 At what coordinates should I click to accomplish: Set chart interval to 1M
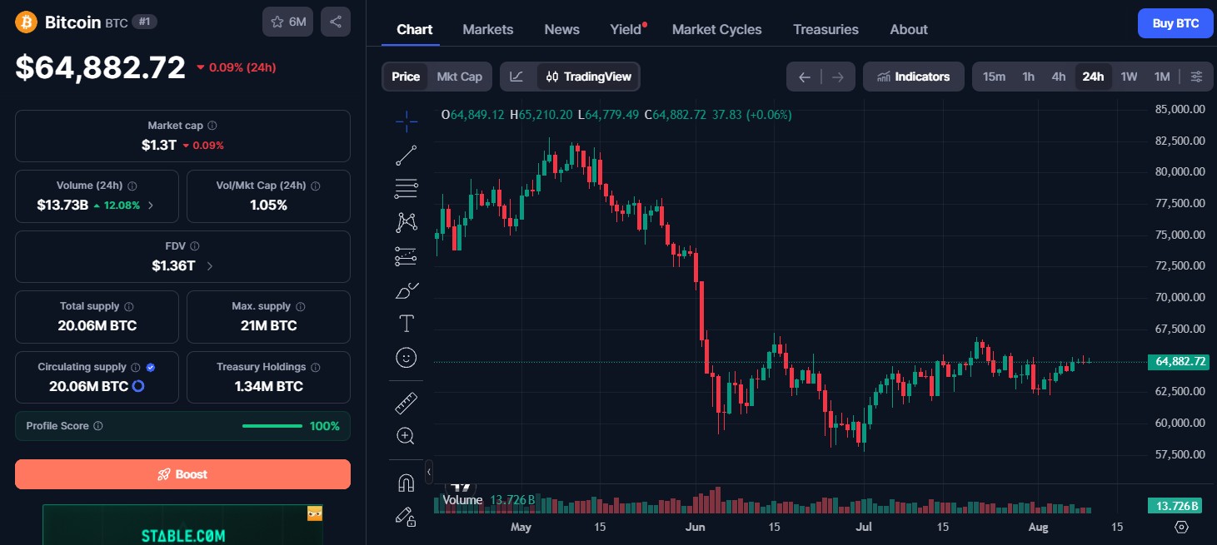pos(1162,77)
